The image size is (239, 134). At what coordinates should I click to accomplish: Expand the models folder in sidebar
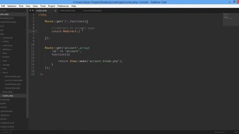pos(6,57)
